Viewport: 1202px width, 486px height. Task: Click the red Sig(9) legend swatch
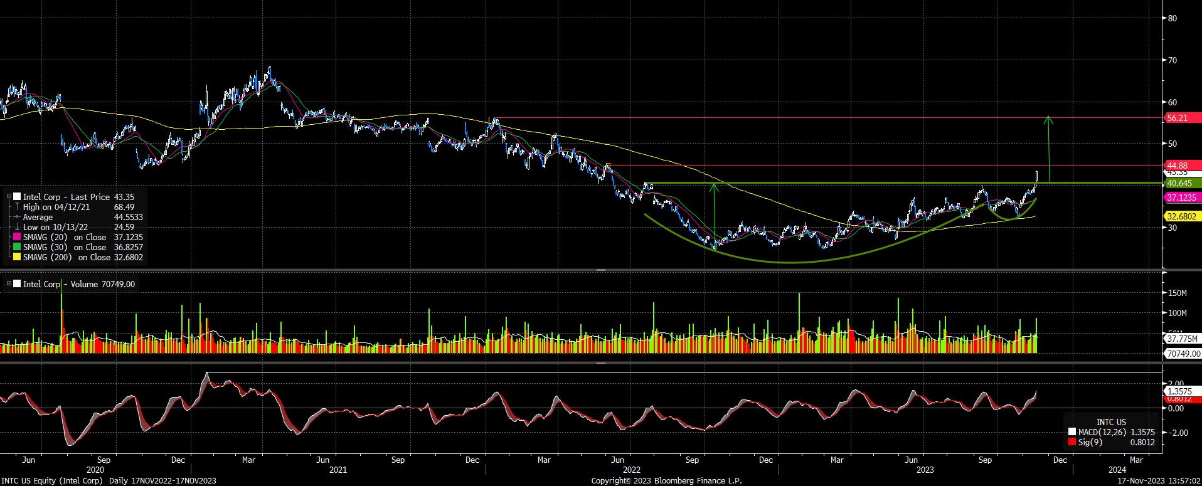point(1072,442)
